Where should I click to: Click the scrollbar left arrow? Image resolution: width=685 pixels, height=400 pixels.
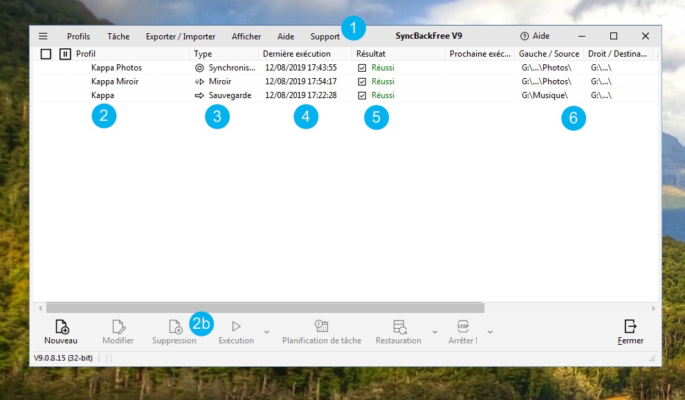pyautogui.click(x=41, y=308)
